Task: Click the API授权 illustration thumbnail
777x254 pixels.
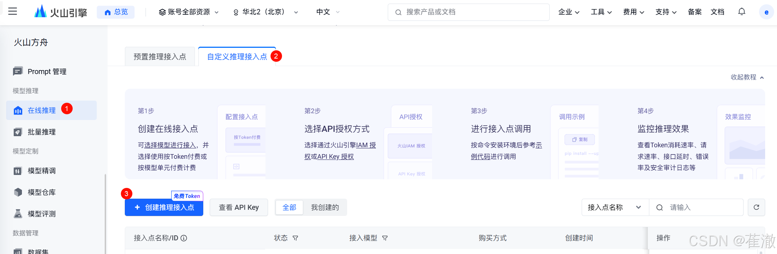Action: point(408,142)
